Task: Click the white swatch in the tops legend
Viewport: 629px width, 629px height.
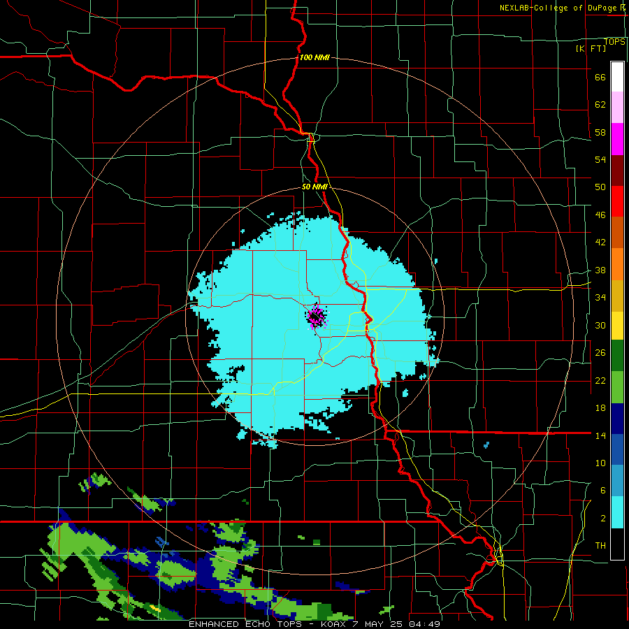Action: click(x=617, y=77)
